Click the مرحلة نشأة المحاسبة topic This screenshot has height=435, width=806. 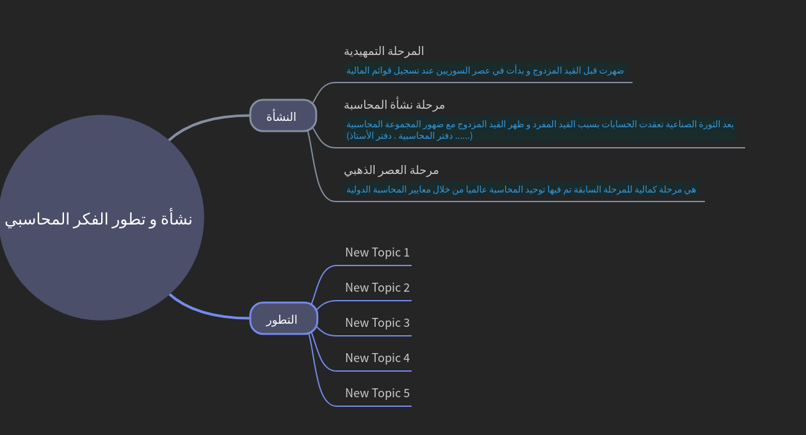(x=392, y=105)
